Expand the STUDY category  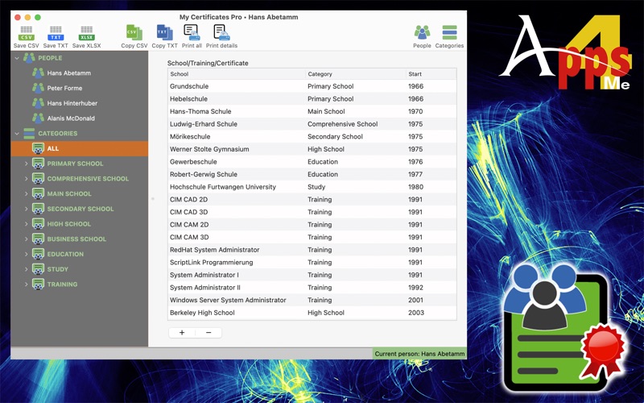(27, 269)
